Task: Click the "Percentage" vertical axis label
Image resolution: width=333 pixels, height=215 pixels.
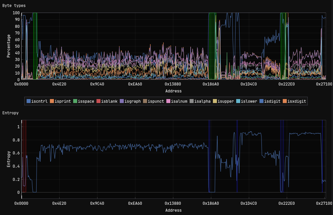Action: (x=9, y=46)
